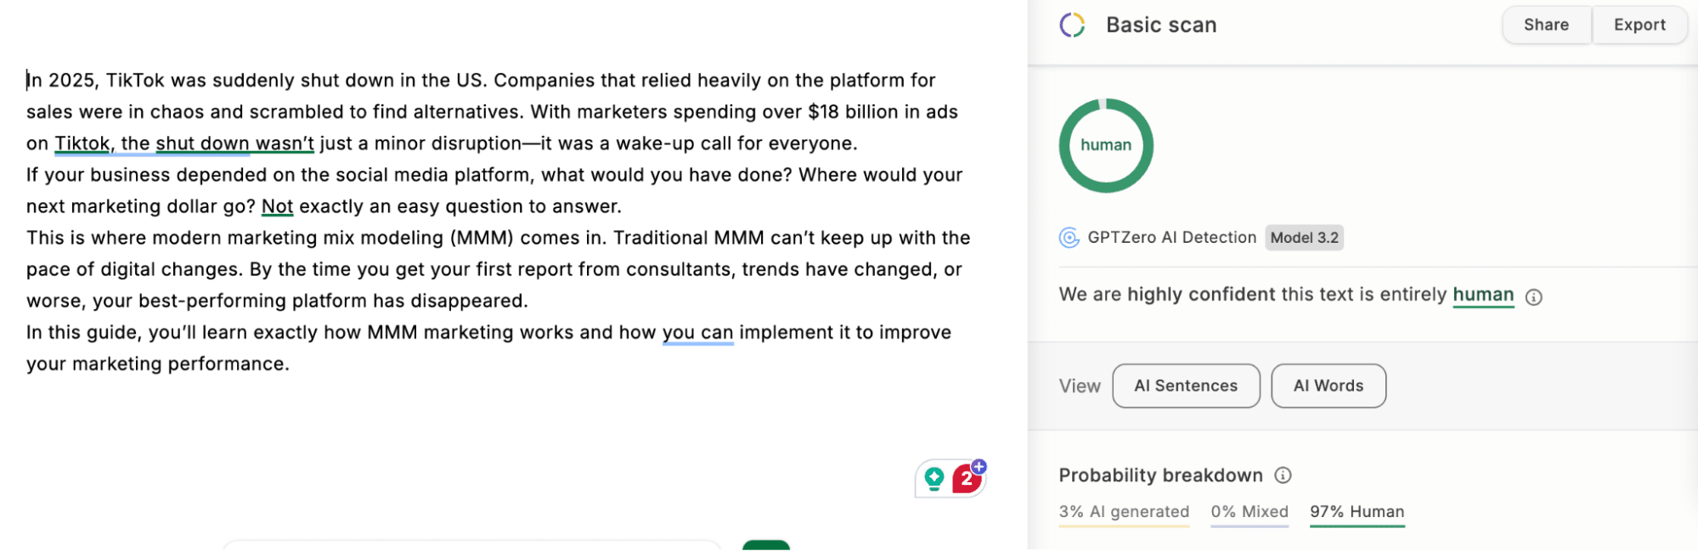The width and height of the screenshot is (1698, 551).
Task: Click the Basic scan loading ring icon
Action: pos(1072,25)
